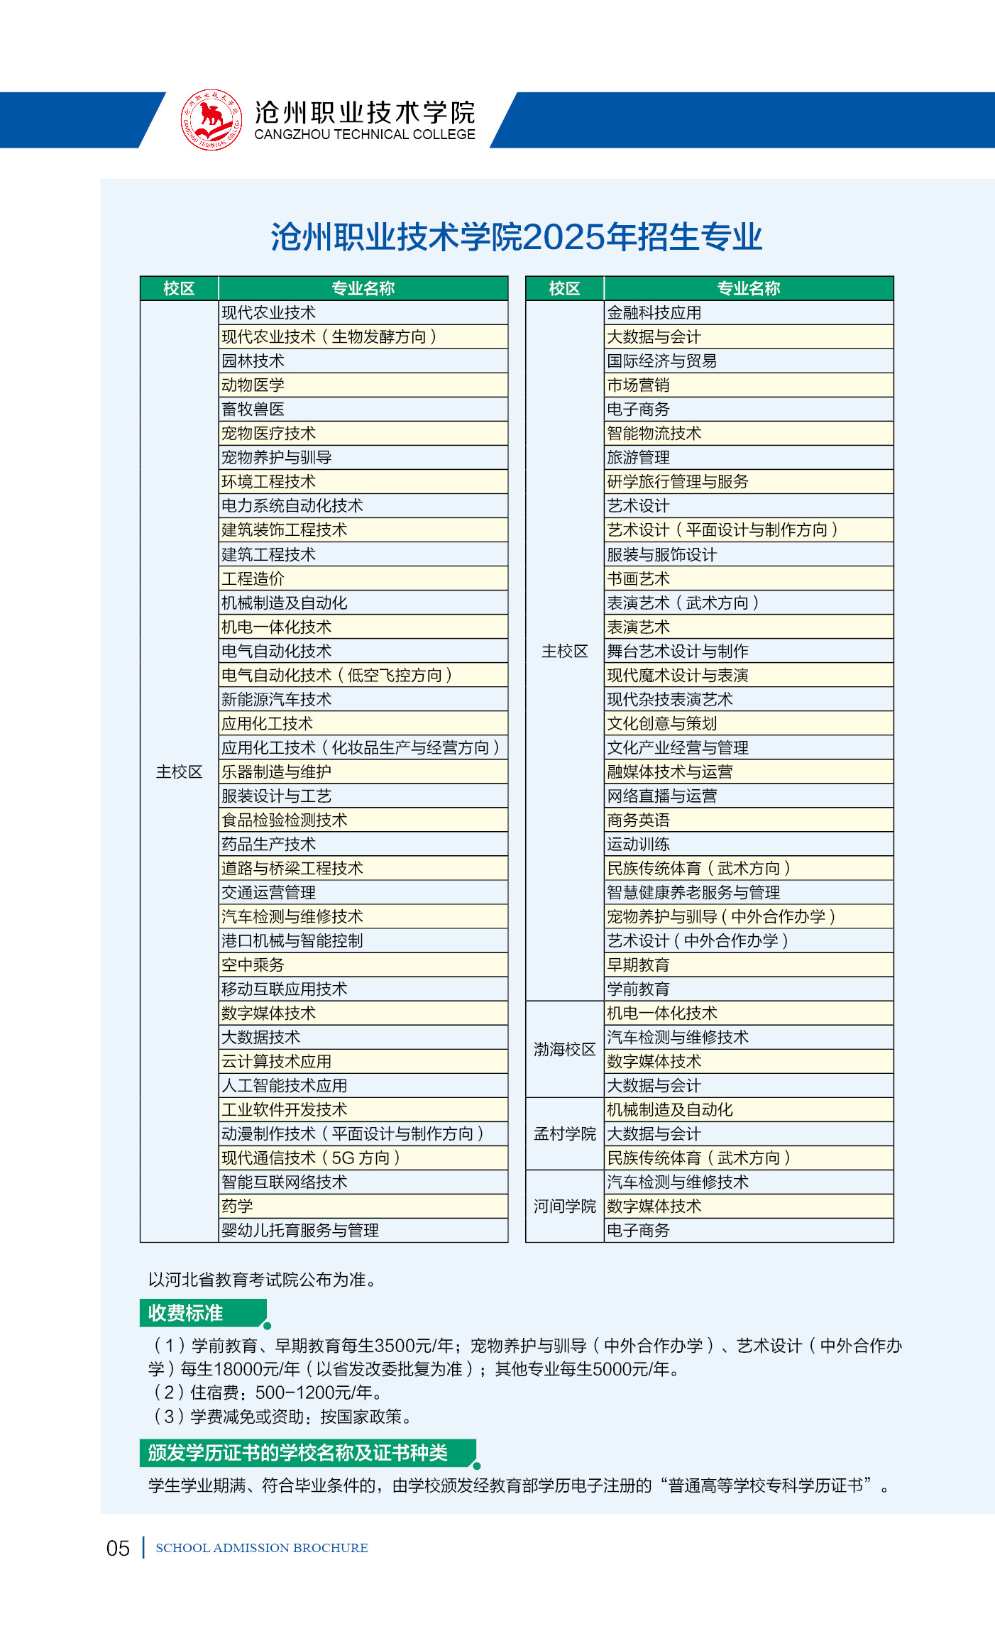Select the 大数据技术 row
This screenshot has height=1626, width=995.
coord(363,1037)
